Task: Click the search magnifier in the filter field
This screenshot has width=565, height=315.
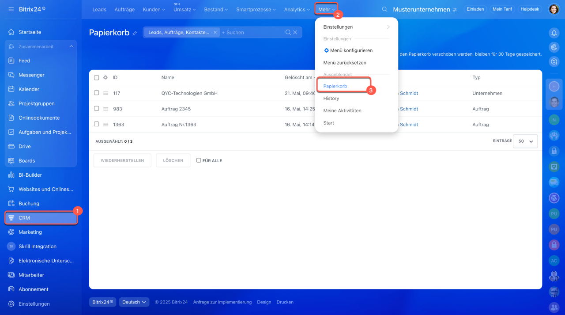Action: (288, 32)
